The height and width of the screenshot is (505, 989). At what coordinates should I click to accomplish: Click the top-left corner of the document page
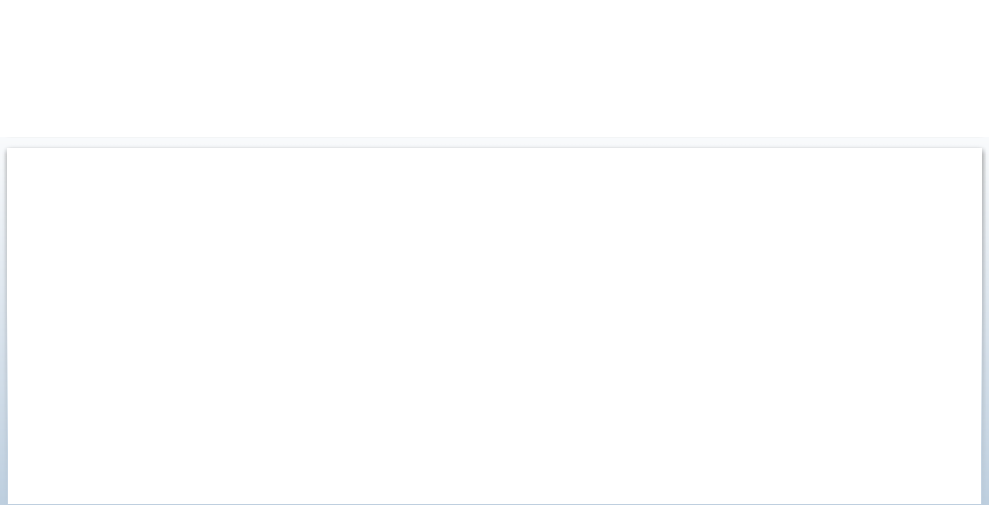(x=8, y=149)
